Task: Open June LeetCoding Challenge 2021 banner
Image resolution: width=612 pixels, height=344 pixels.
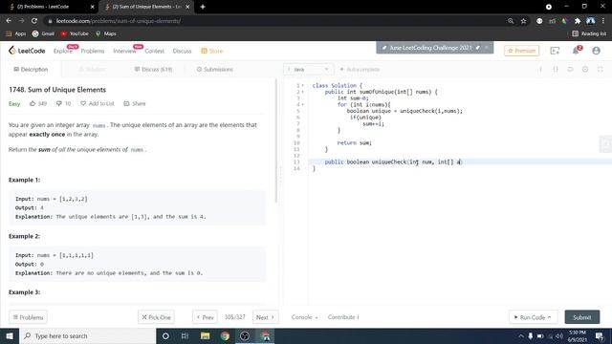Action: (431, 48)
